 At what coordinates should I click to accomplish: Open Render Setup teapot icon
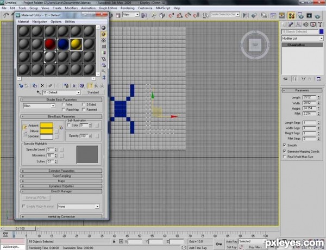(x=300, y=15)
